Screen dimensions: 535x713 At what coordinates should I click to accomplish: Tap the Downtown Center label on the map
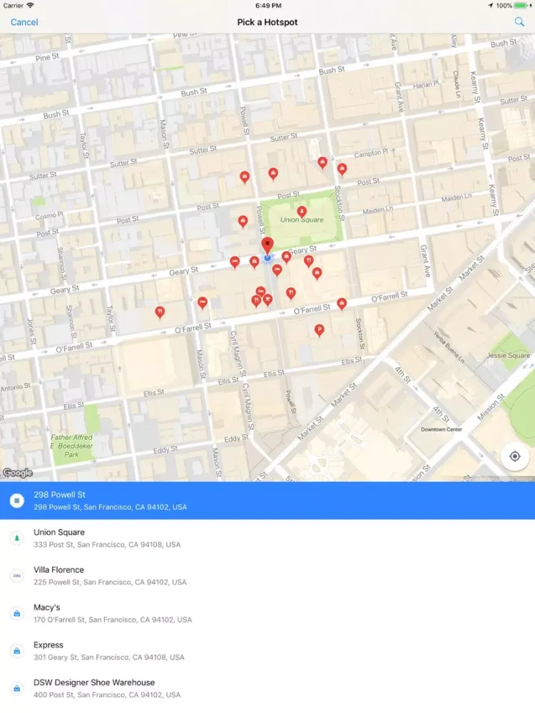(442, 429)
